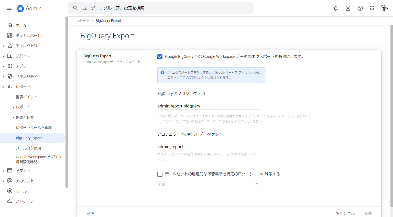Open the help question mark icon
393x217 pixels.
tap(360, 8)
